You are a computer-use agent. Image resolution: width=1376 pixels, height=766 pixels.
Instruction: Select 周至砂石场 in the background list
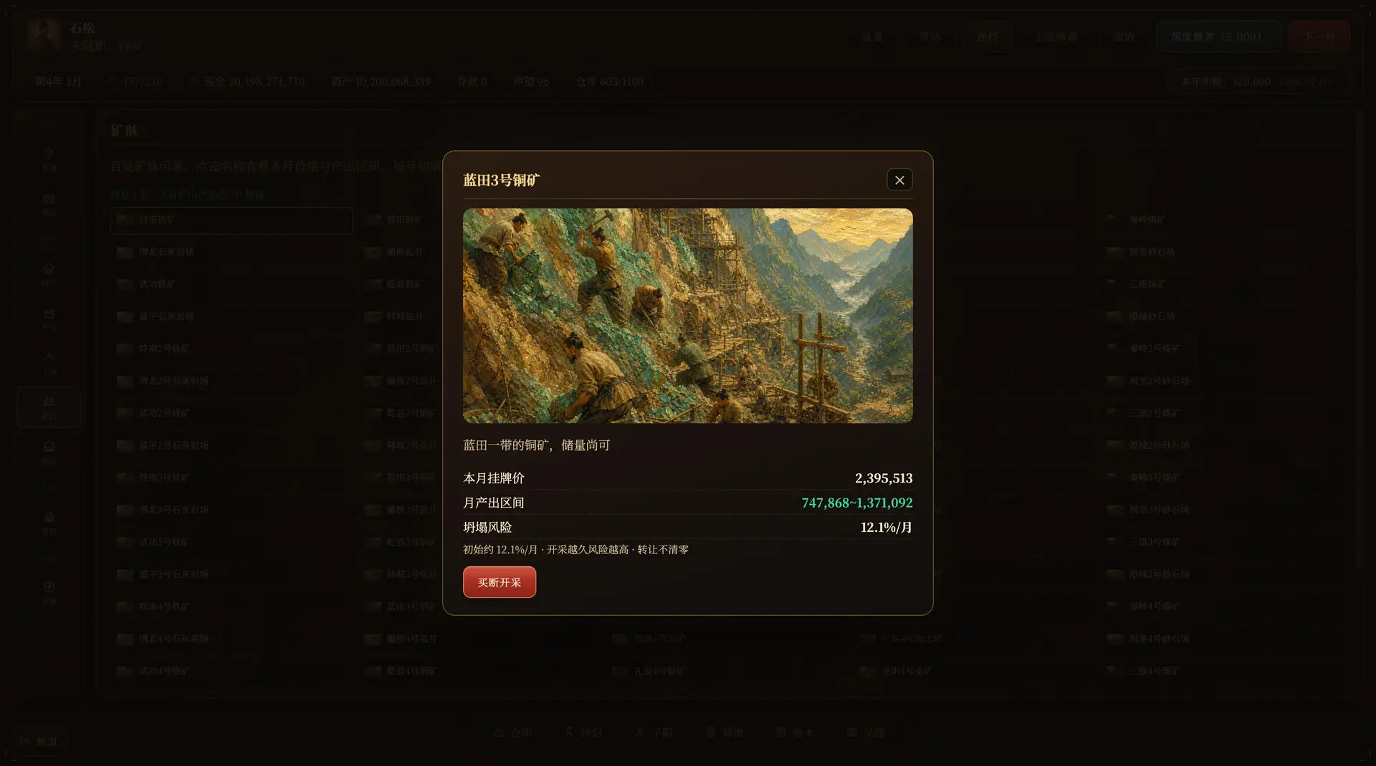click(x=1221, y=252)
